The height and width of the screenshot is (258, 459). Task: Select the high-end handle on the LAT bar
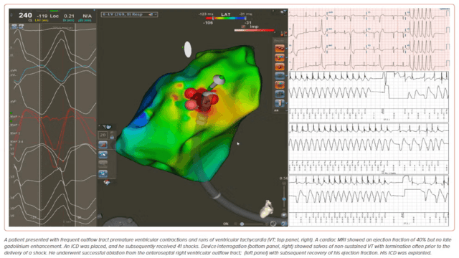click(245, 19)
